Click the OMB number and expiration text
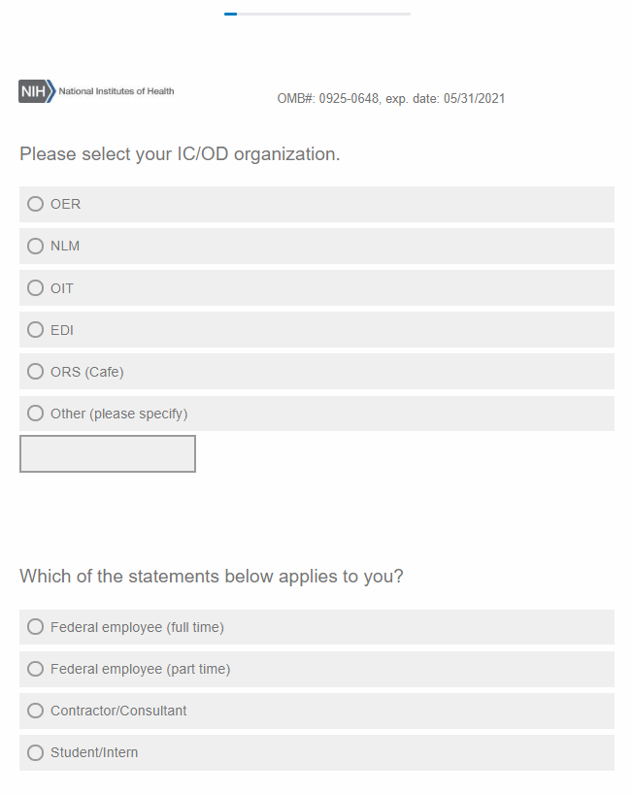 pyautogui.click(x=390, y=99)
